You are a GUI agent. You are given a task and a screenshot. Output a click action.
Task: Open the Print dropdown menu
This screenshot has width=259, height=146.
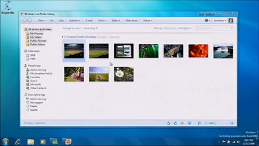click(102, 21)
